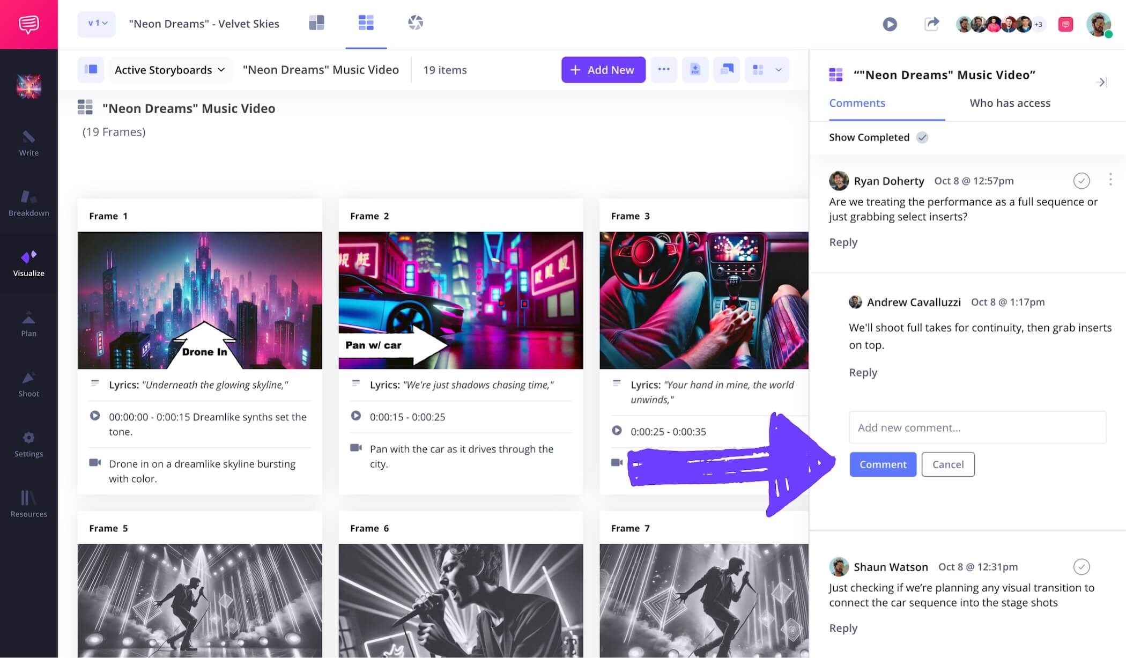Mark Ryan Doherty's comment as resolved

1081,181
